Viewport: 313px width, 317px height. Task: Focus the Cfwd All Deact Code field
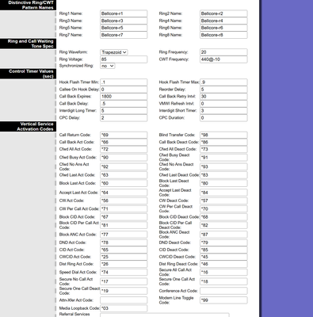coord(223,149)
